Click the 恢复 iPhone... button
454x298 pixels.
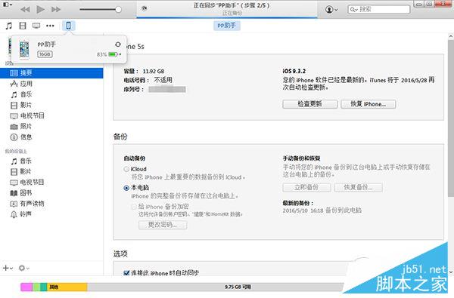[368, 104]
